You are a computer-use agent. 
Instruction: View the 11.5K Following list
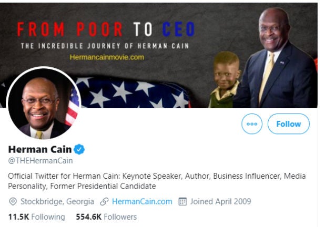36,216
